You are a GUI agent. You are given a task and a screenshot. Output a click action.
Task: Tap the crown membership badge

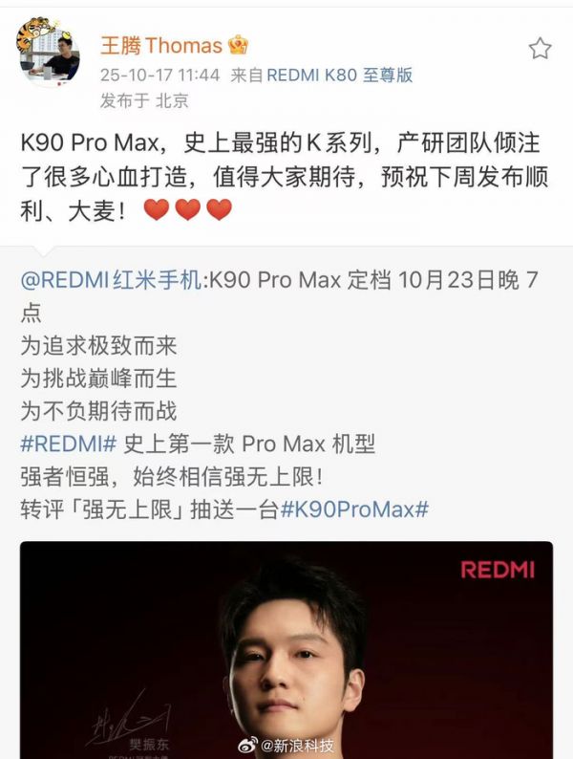pyautogui.click(x=238, y=45)
